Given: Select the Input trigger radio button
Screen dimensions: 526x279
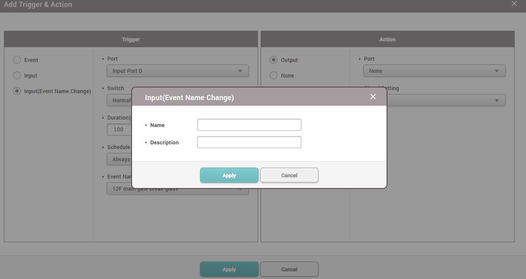Looking at the screenshot, I should 17,75.
